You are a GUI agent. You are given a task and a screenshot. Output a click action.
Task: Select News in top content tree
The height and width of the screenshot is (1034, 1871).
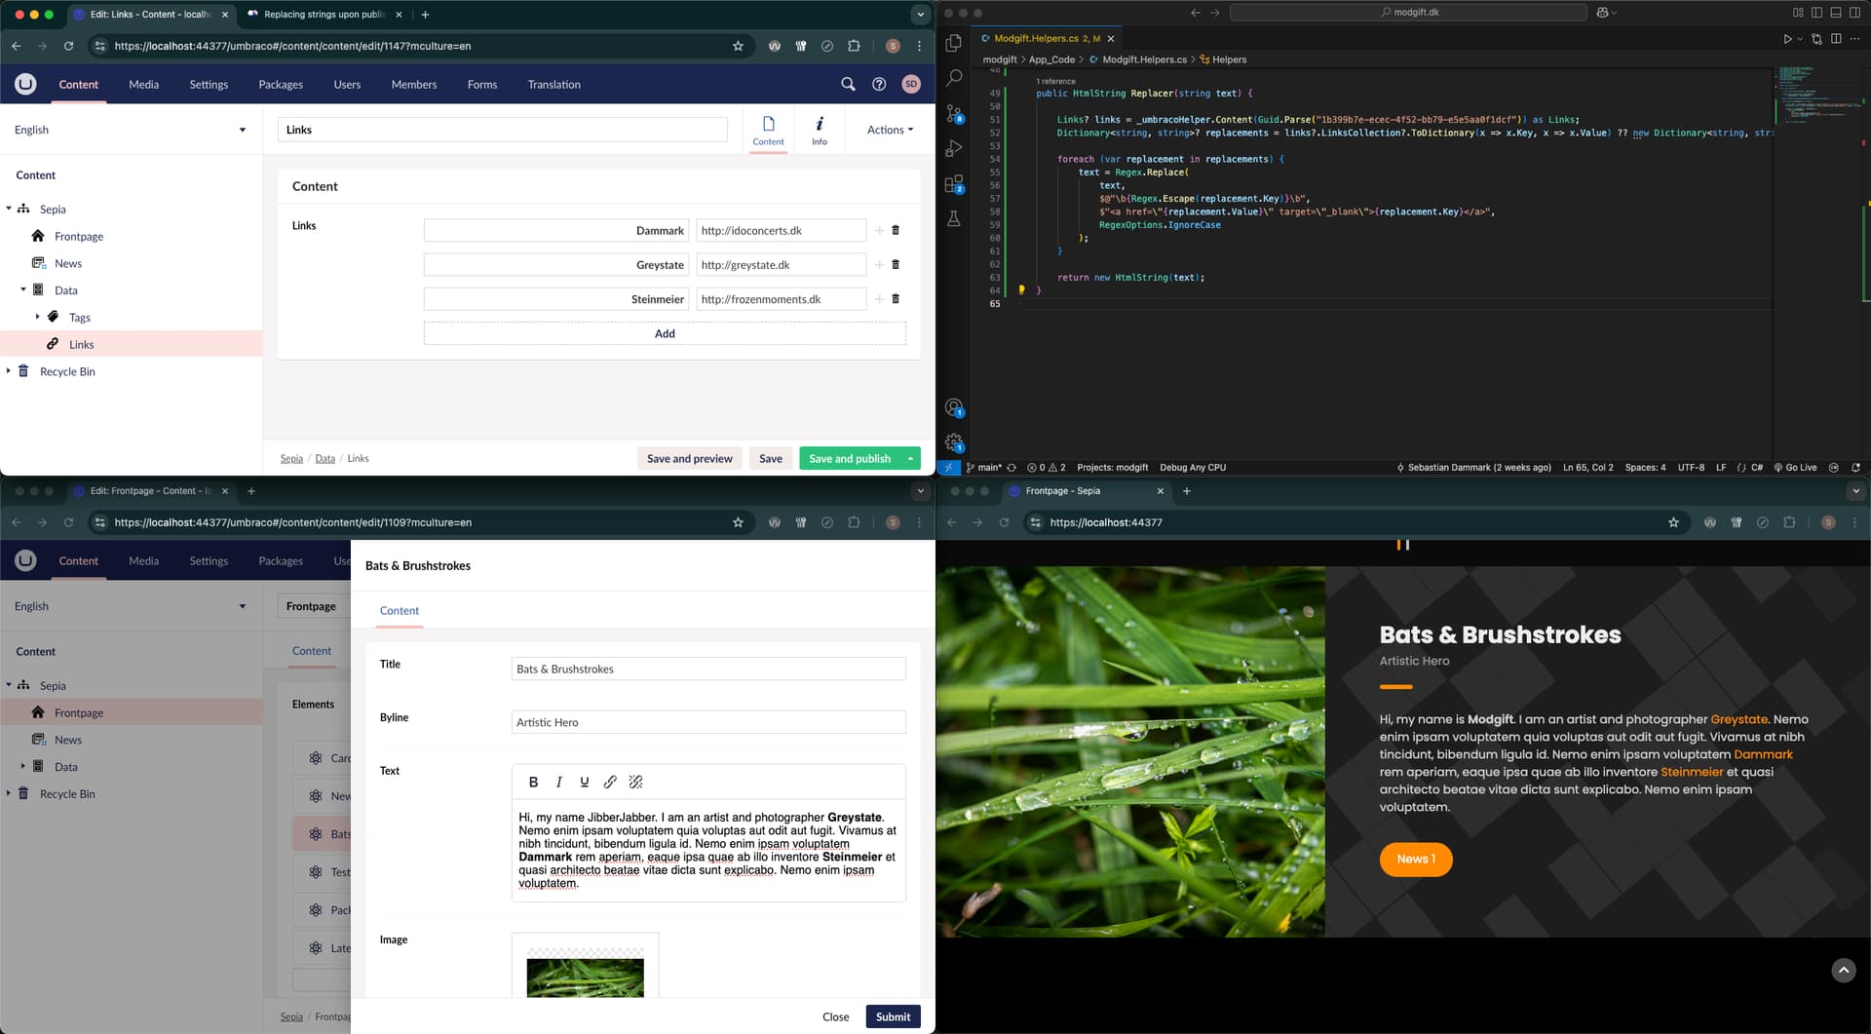68,263
